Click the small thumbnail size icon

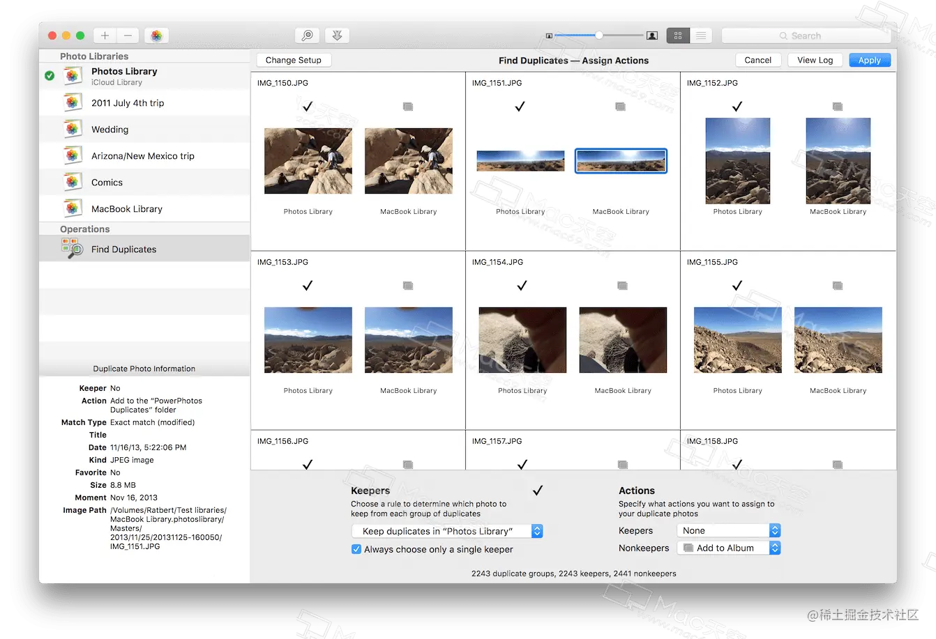click(x=549, y=36)
